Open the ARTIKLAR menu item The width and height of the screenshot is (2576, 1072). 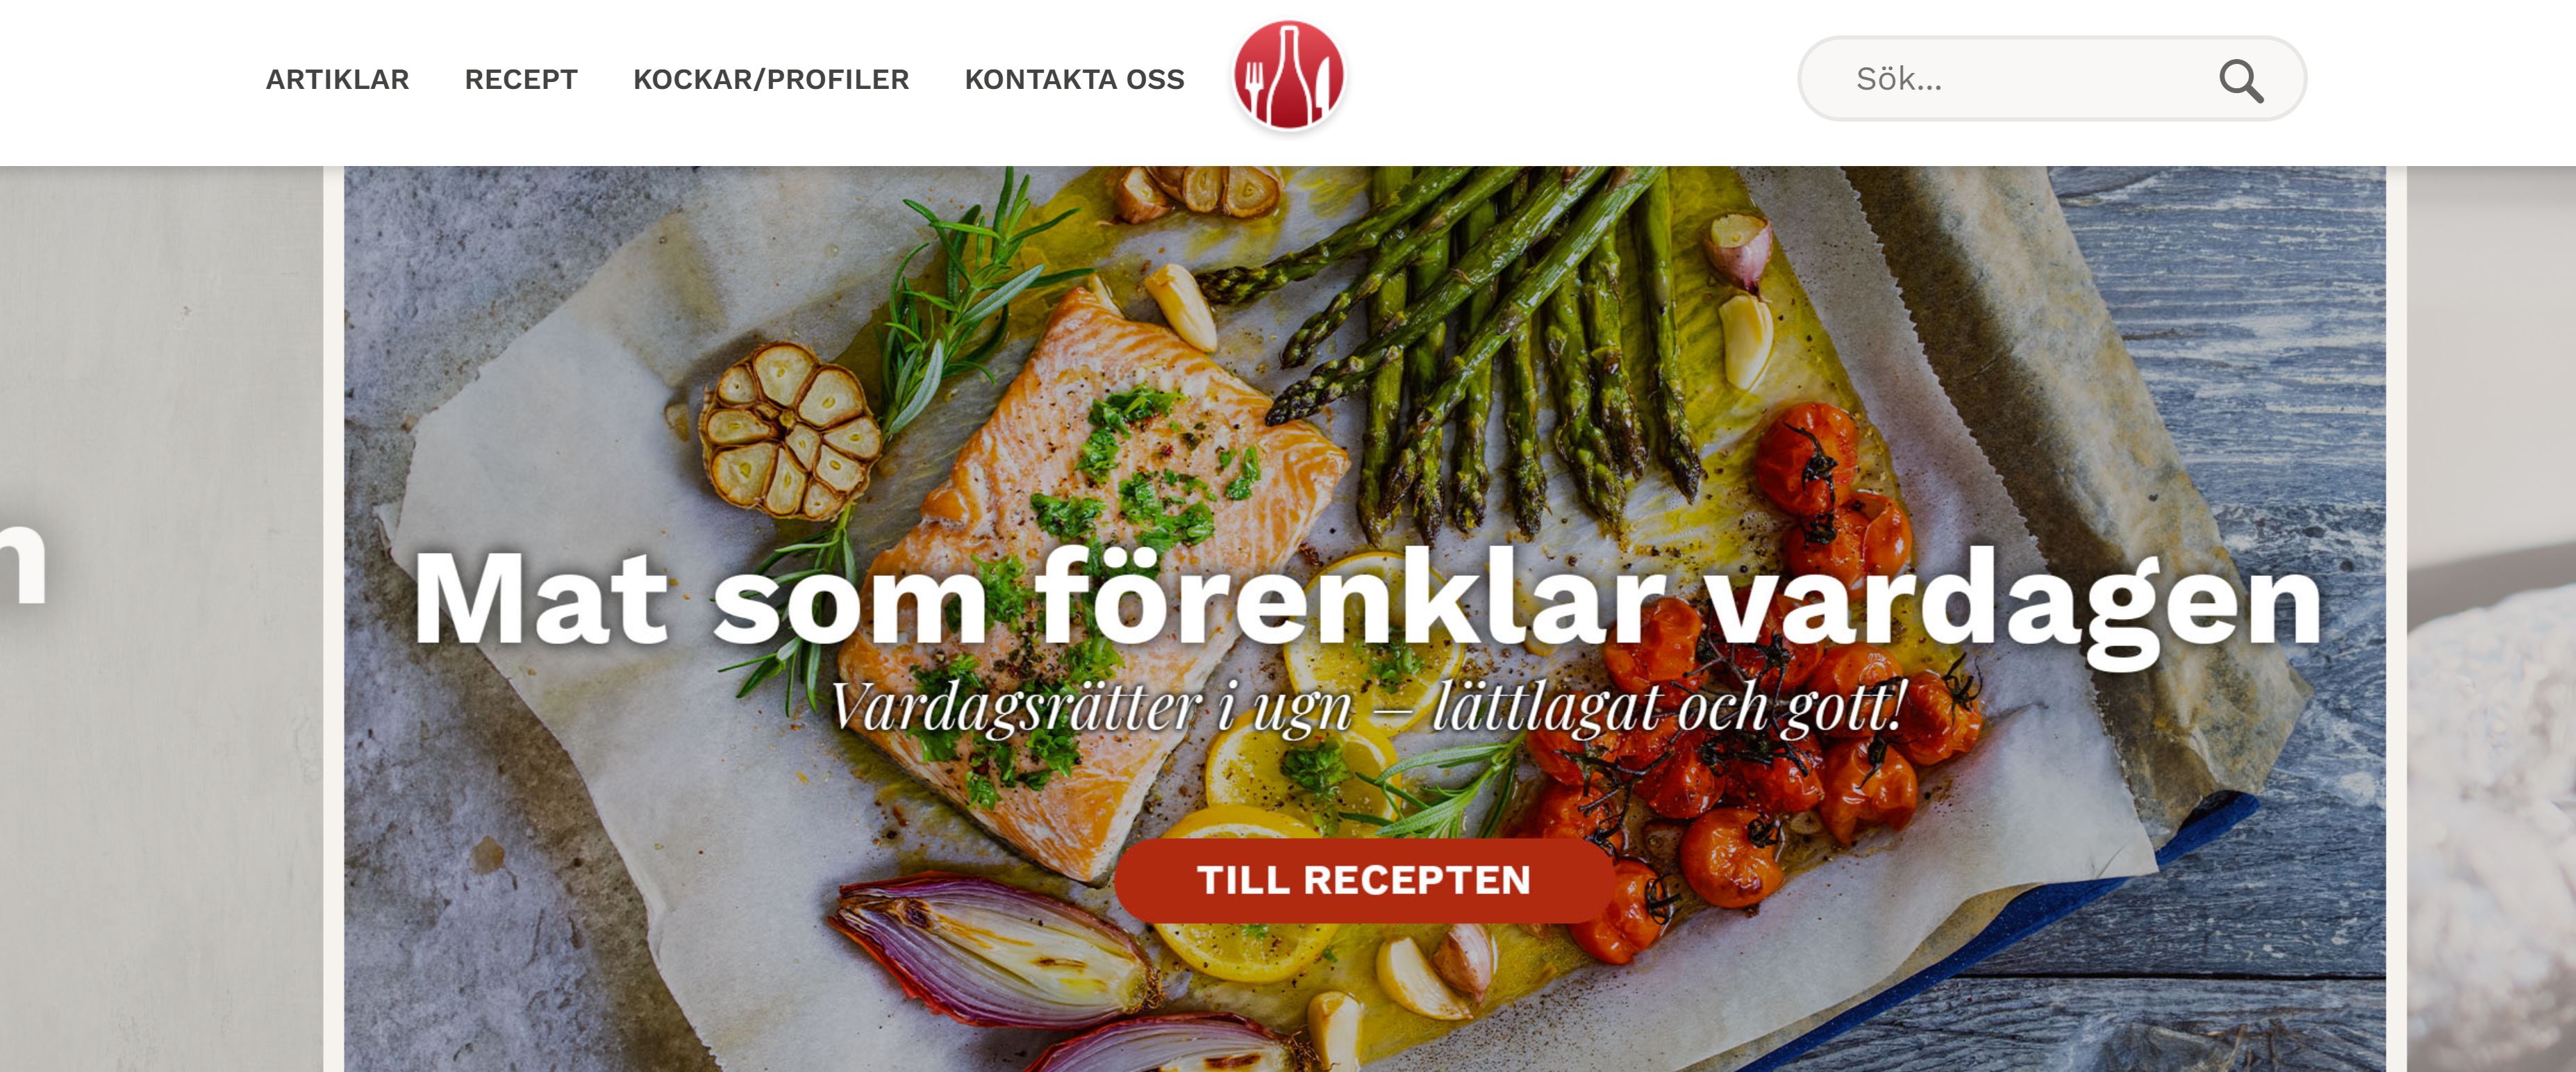pyautogui.click(x=337, y=79)
